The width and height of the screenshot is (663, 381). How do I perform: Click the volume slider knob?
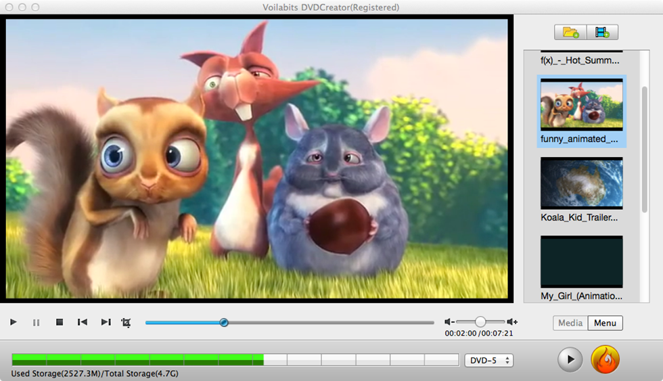[480, 322]
